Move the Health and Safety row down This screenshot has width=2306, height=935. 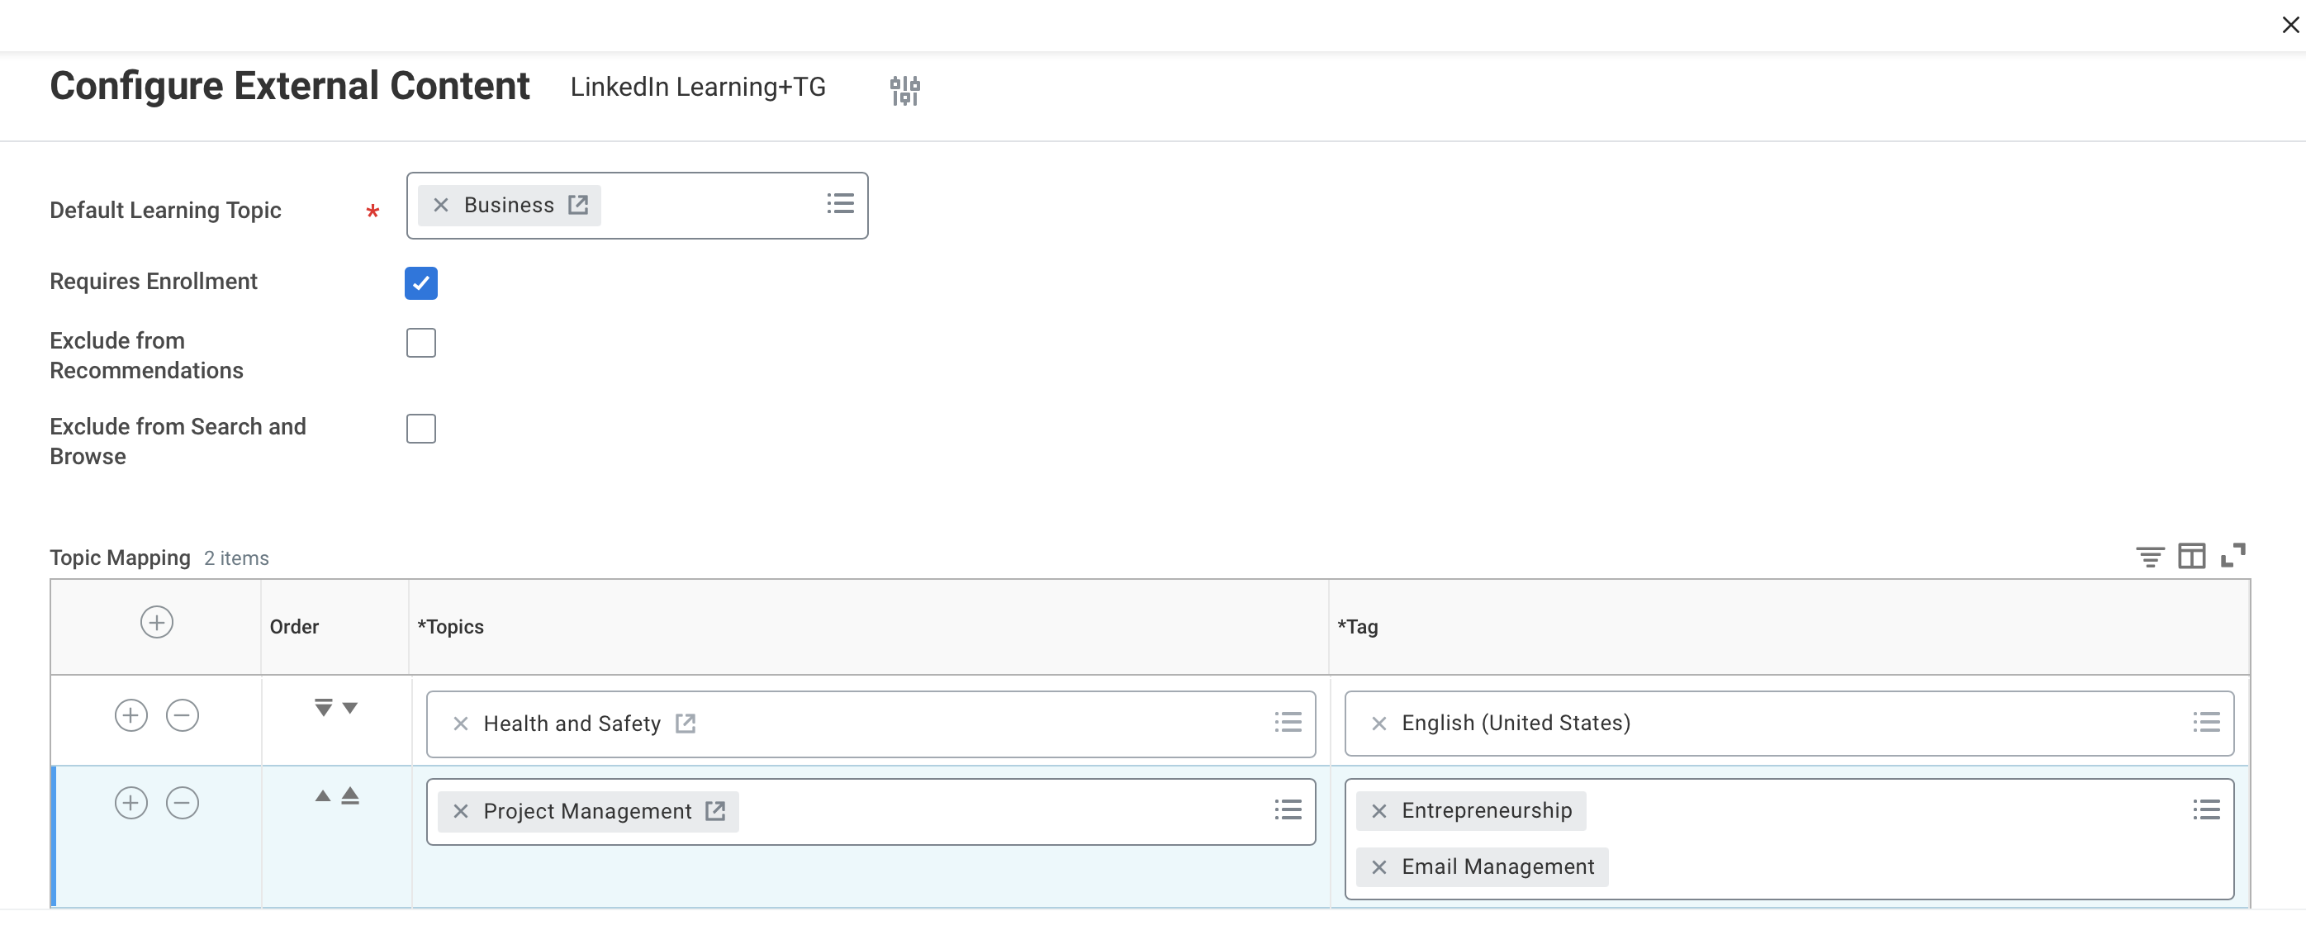point(349,709)
